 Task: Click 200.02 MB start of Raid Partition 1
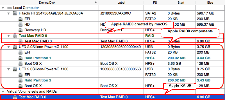(176, 58)
